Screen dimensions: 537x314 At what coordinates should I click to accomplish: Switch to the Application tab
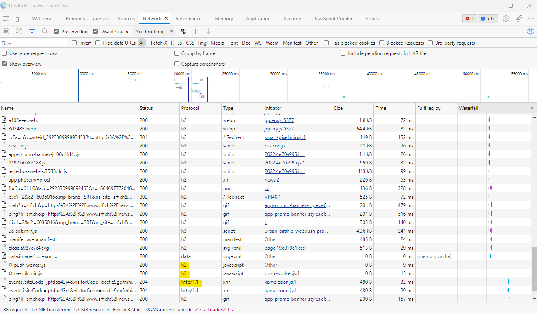(x=258, y=19)
